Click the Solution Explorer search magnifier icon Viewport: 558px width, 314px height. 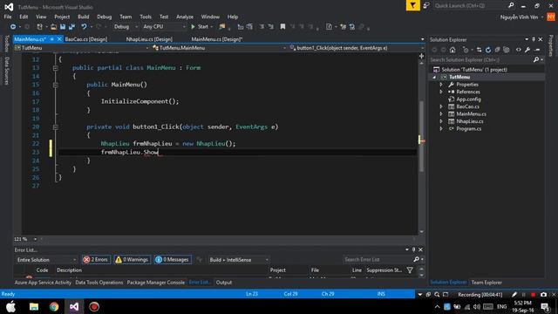point(536,60)
